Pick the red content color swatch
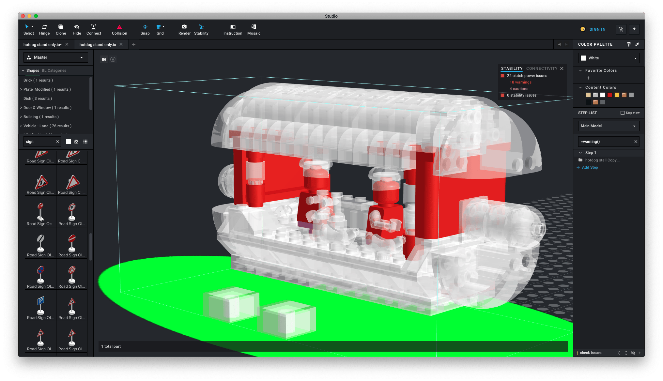 (x=609, y=95)
